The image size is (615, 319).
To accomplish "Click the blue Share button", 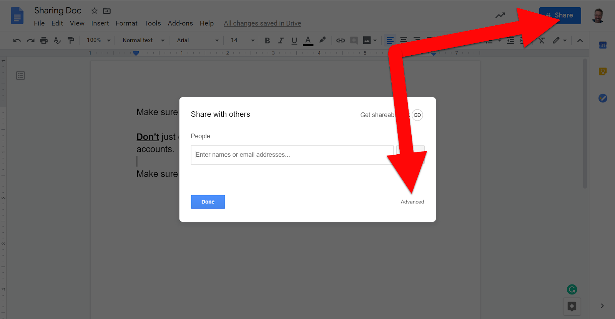I will pos(560,16).
